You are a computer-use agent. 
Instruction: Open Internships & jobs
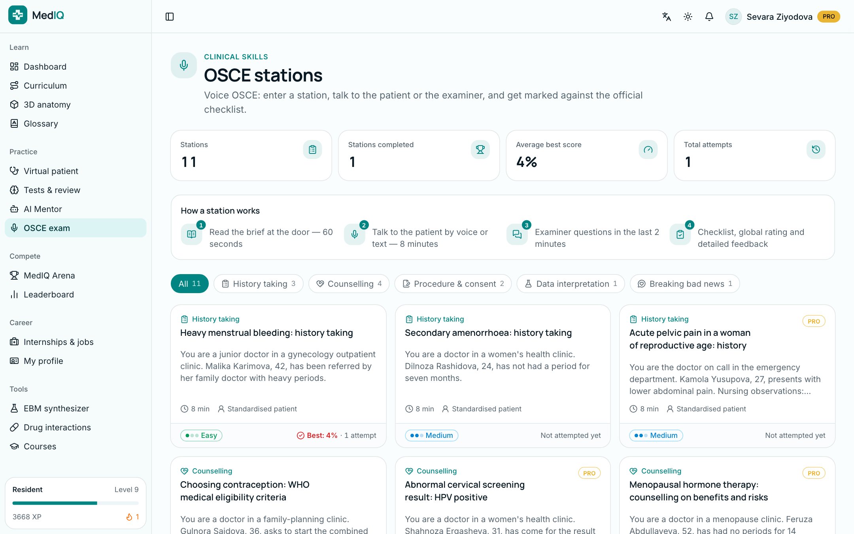[76, 342]
